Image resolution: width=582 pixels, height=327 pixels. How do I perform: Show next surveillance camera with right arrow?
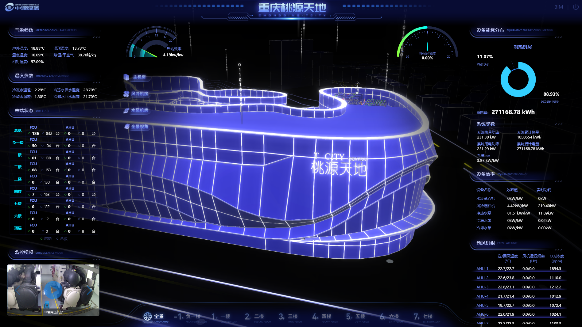click(89, 290)
